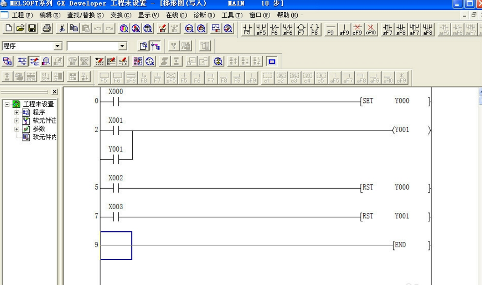Insert normally closed contact F6
482x285 pixels.
pyautogui.click(x=274, y=29)
